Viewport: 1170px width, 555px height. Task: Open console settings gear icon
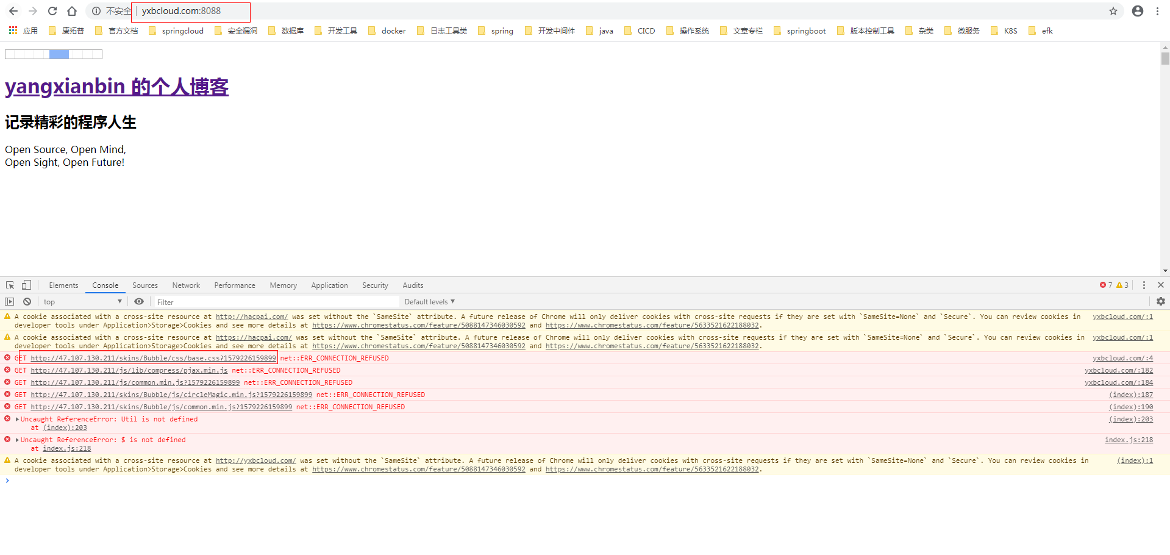point(1161,302)
